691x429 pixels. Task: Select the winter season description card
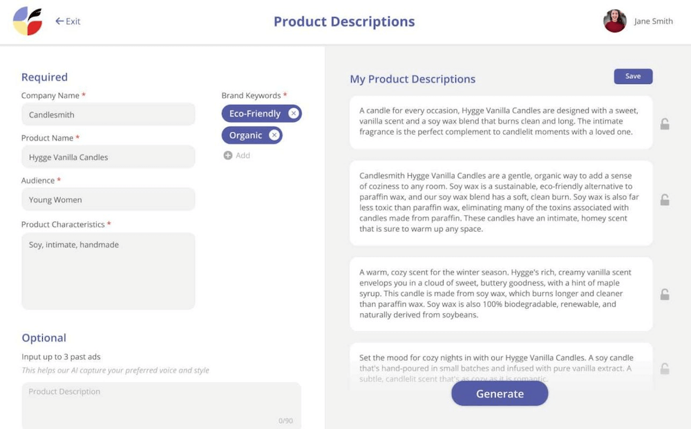pyautogui.click(x=501, y=294)
